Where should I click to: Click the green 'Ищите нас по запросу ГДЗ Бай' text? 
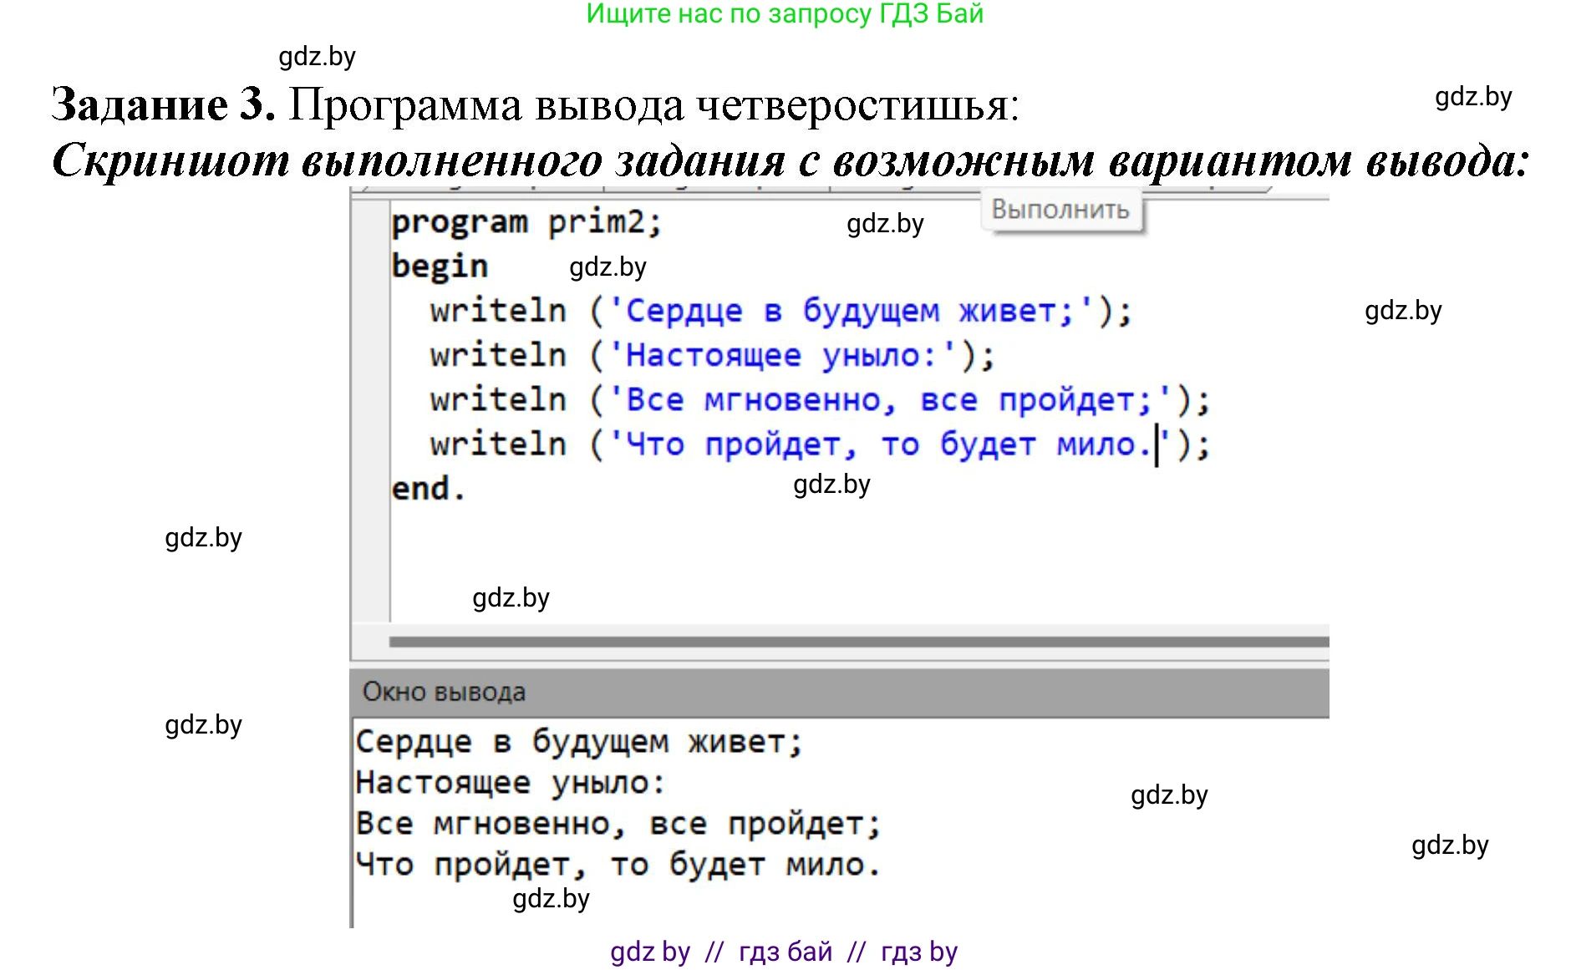(785, 14)
